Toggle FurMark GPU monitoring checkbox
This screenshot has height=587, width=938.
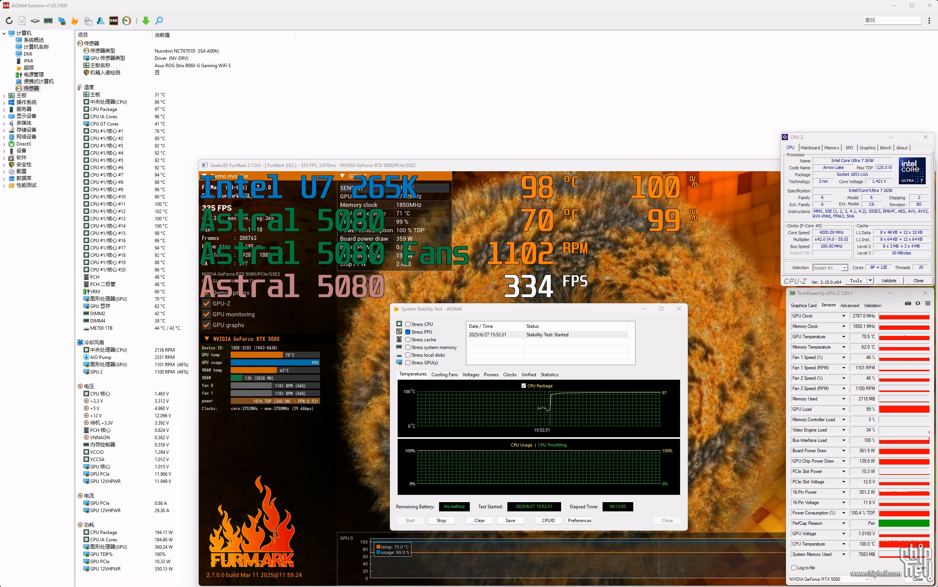tap(206, 314)
